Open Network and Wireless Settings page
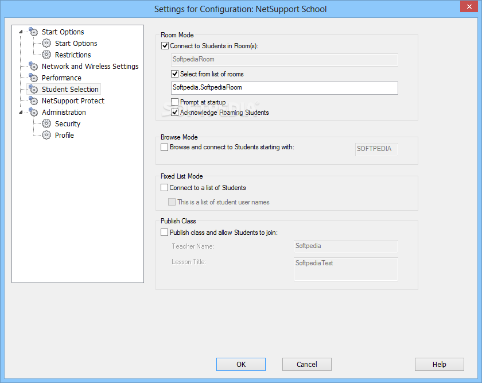Screen dimensions: 482x383 point(90,66)
